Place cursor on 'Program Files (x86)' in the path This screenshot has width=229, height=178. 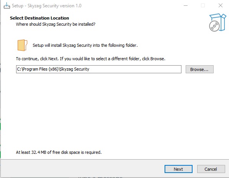click(x=40, y=69)
